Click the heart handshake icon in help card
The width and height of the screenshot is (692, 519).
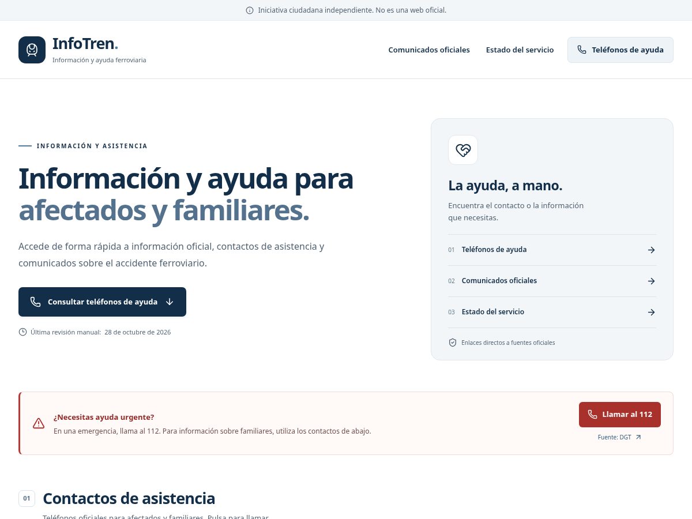463,150
